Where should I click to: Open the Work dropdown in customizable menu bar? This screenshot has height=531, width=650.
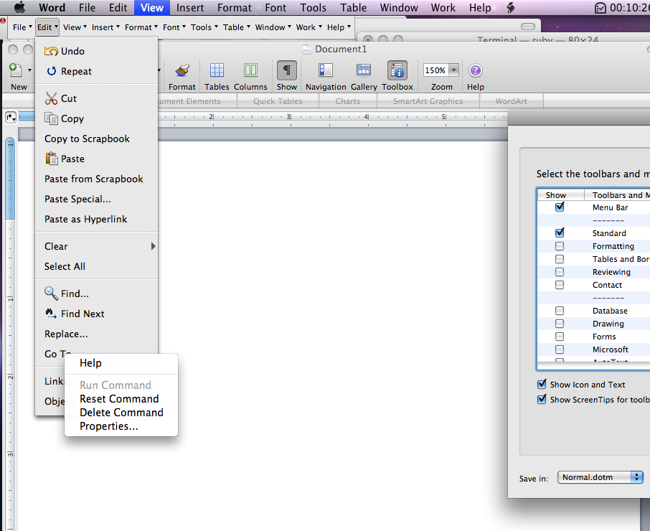(308, 27)
